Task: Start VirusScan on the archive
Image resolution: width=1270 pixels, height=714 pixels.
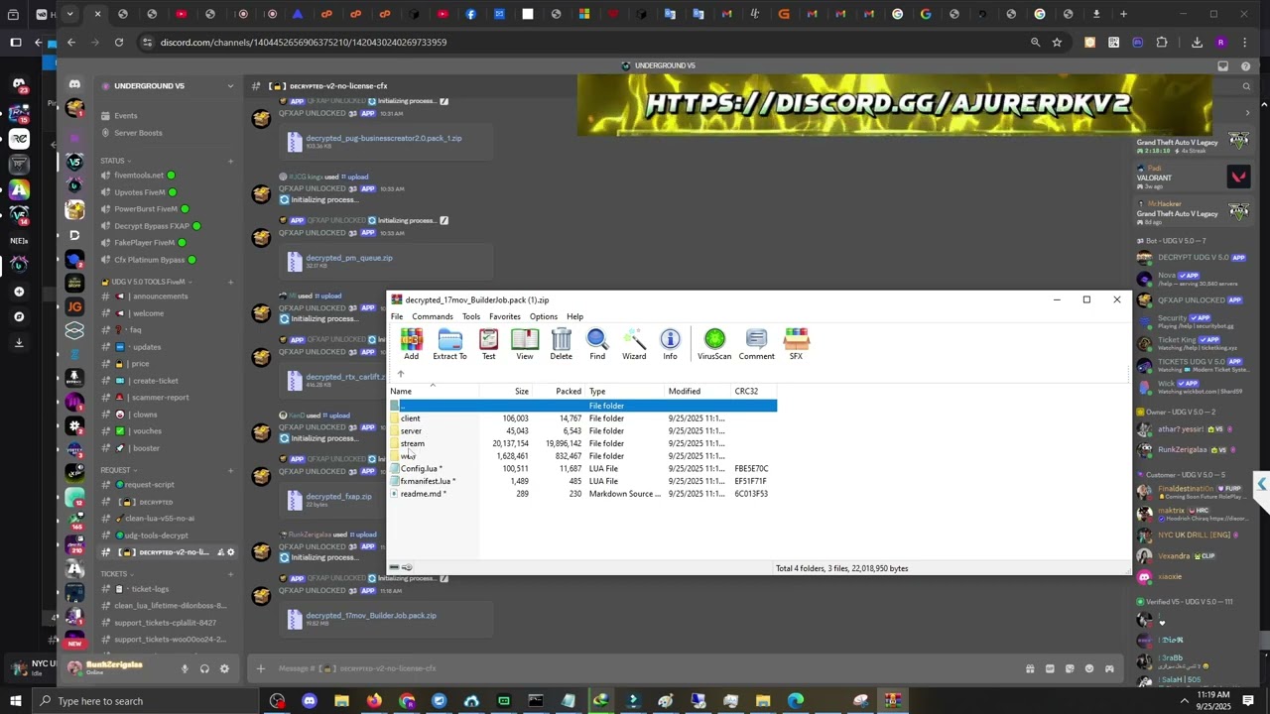Action: pyautogui.click(x=714, y=344)
